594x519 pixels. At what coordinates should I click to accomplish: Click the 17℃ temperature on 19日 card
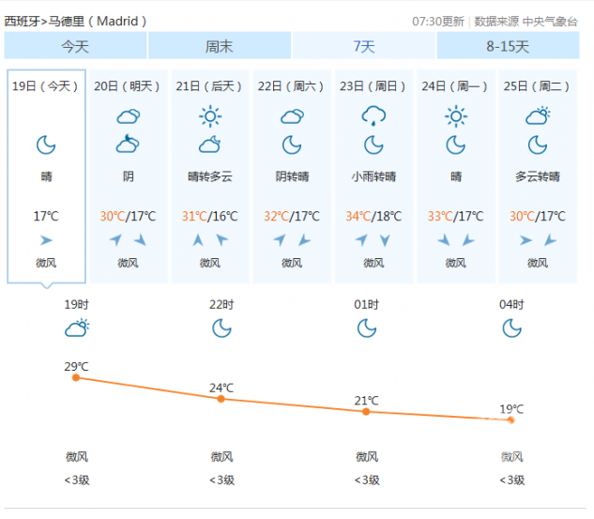coord(46,216)
